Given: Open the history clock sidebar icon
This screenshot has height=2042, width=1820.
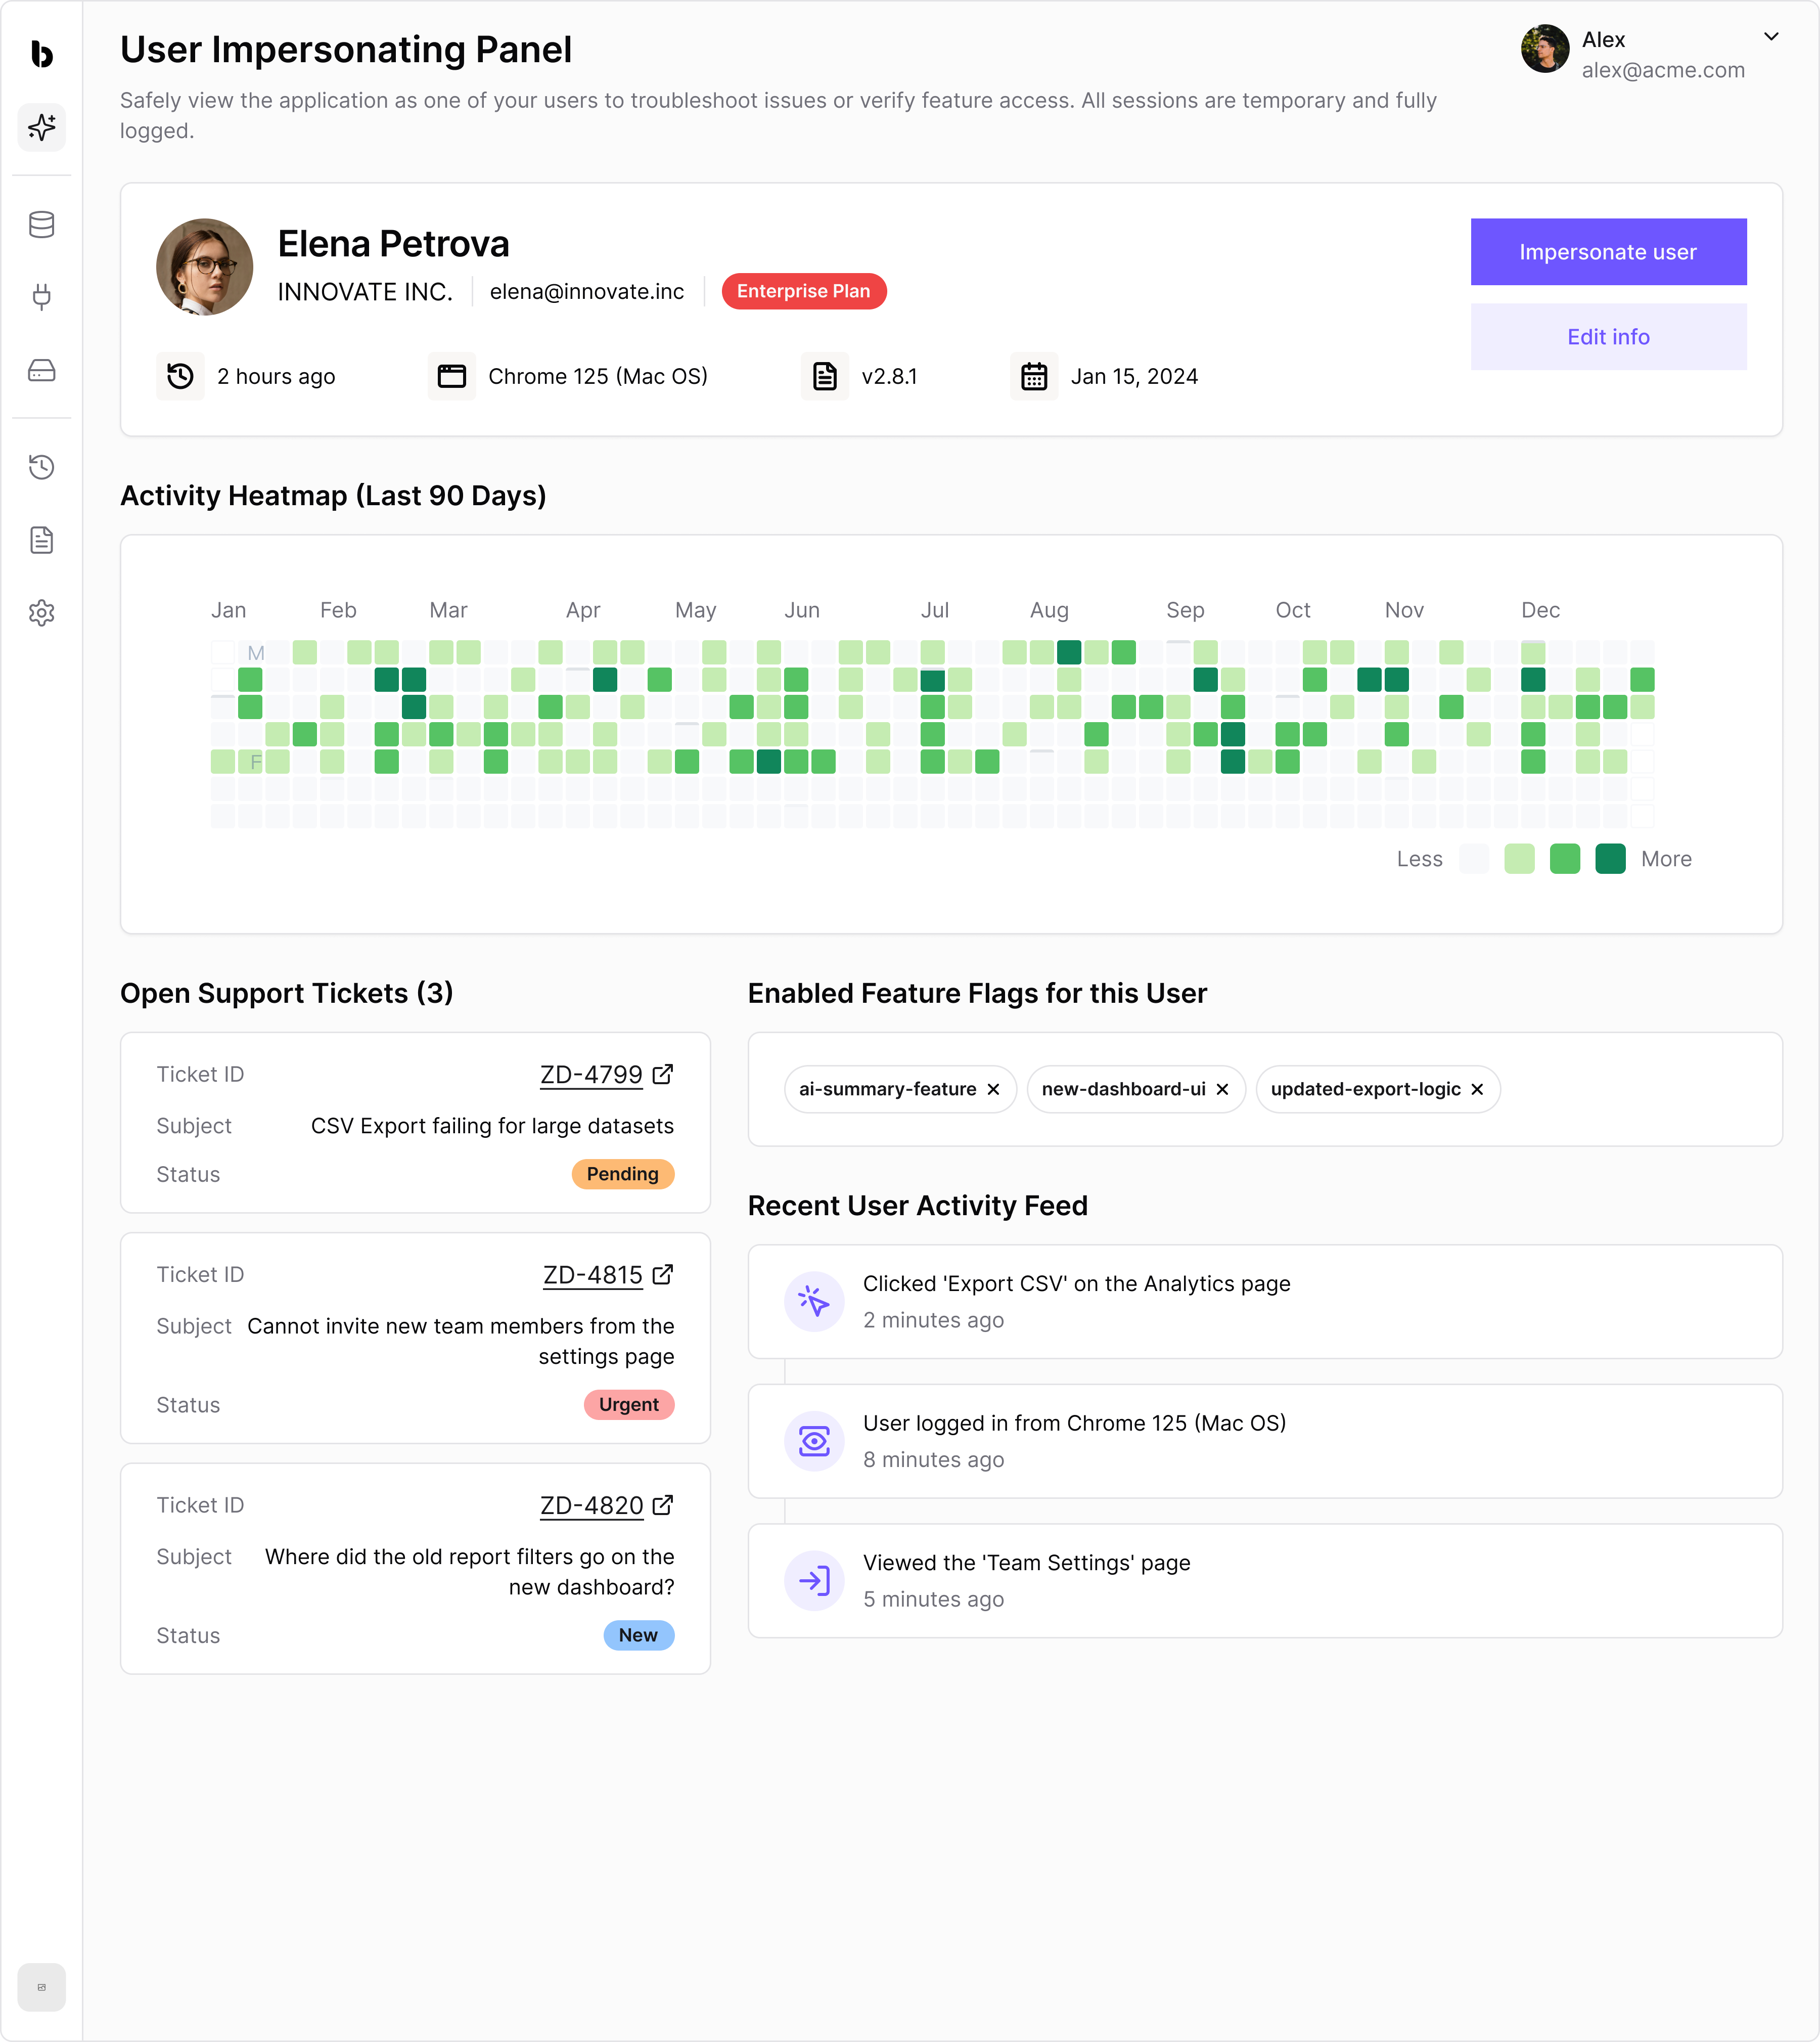Looking at the screenshot, I should pyautogui.click(x=42, y=466).
